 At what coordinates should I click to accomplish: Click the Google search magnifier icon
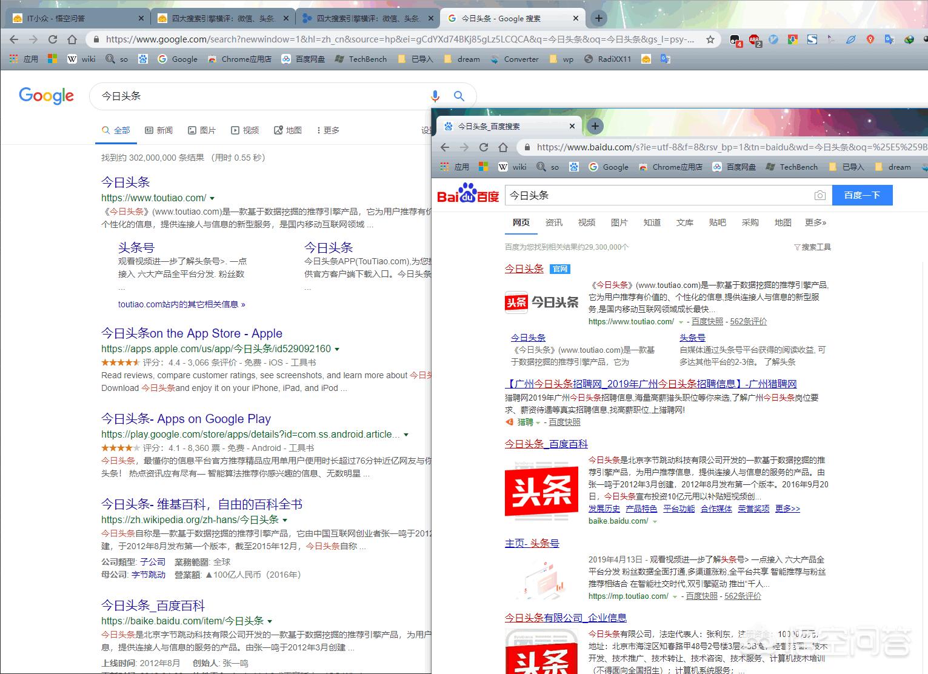(x=459, y=96)
